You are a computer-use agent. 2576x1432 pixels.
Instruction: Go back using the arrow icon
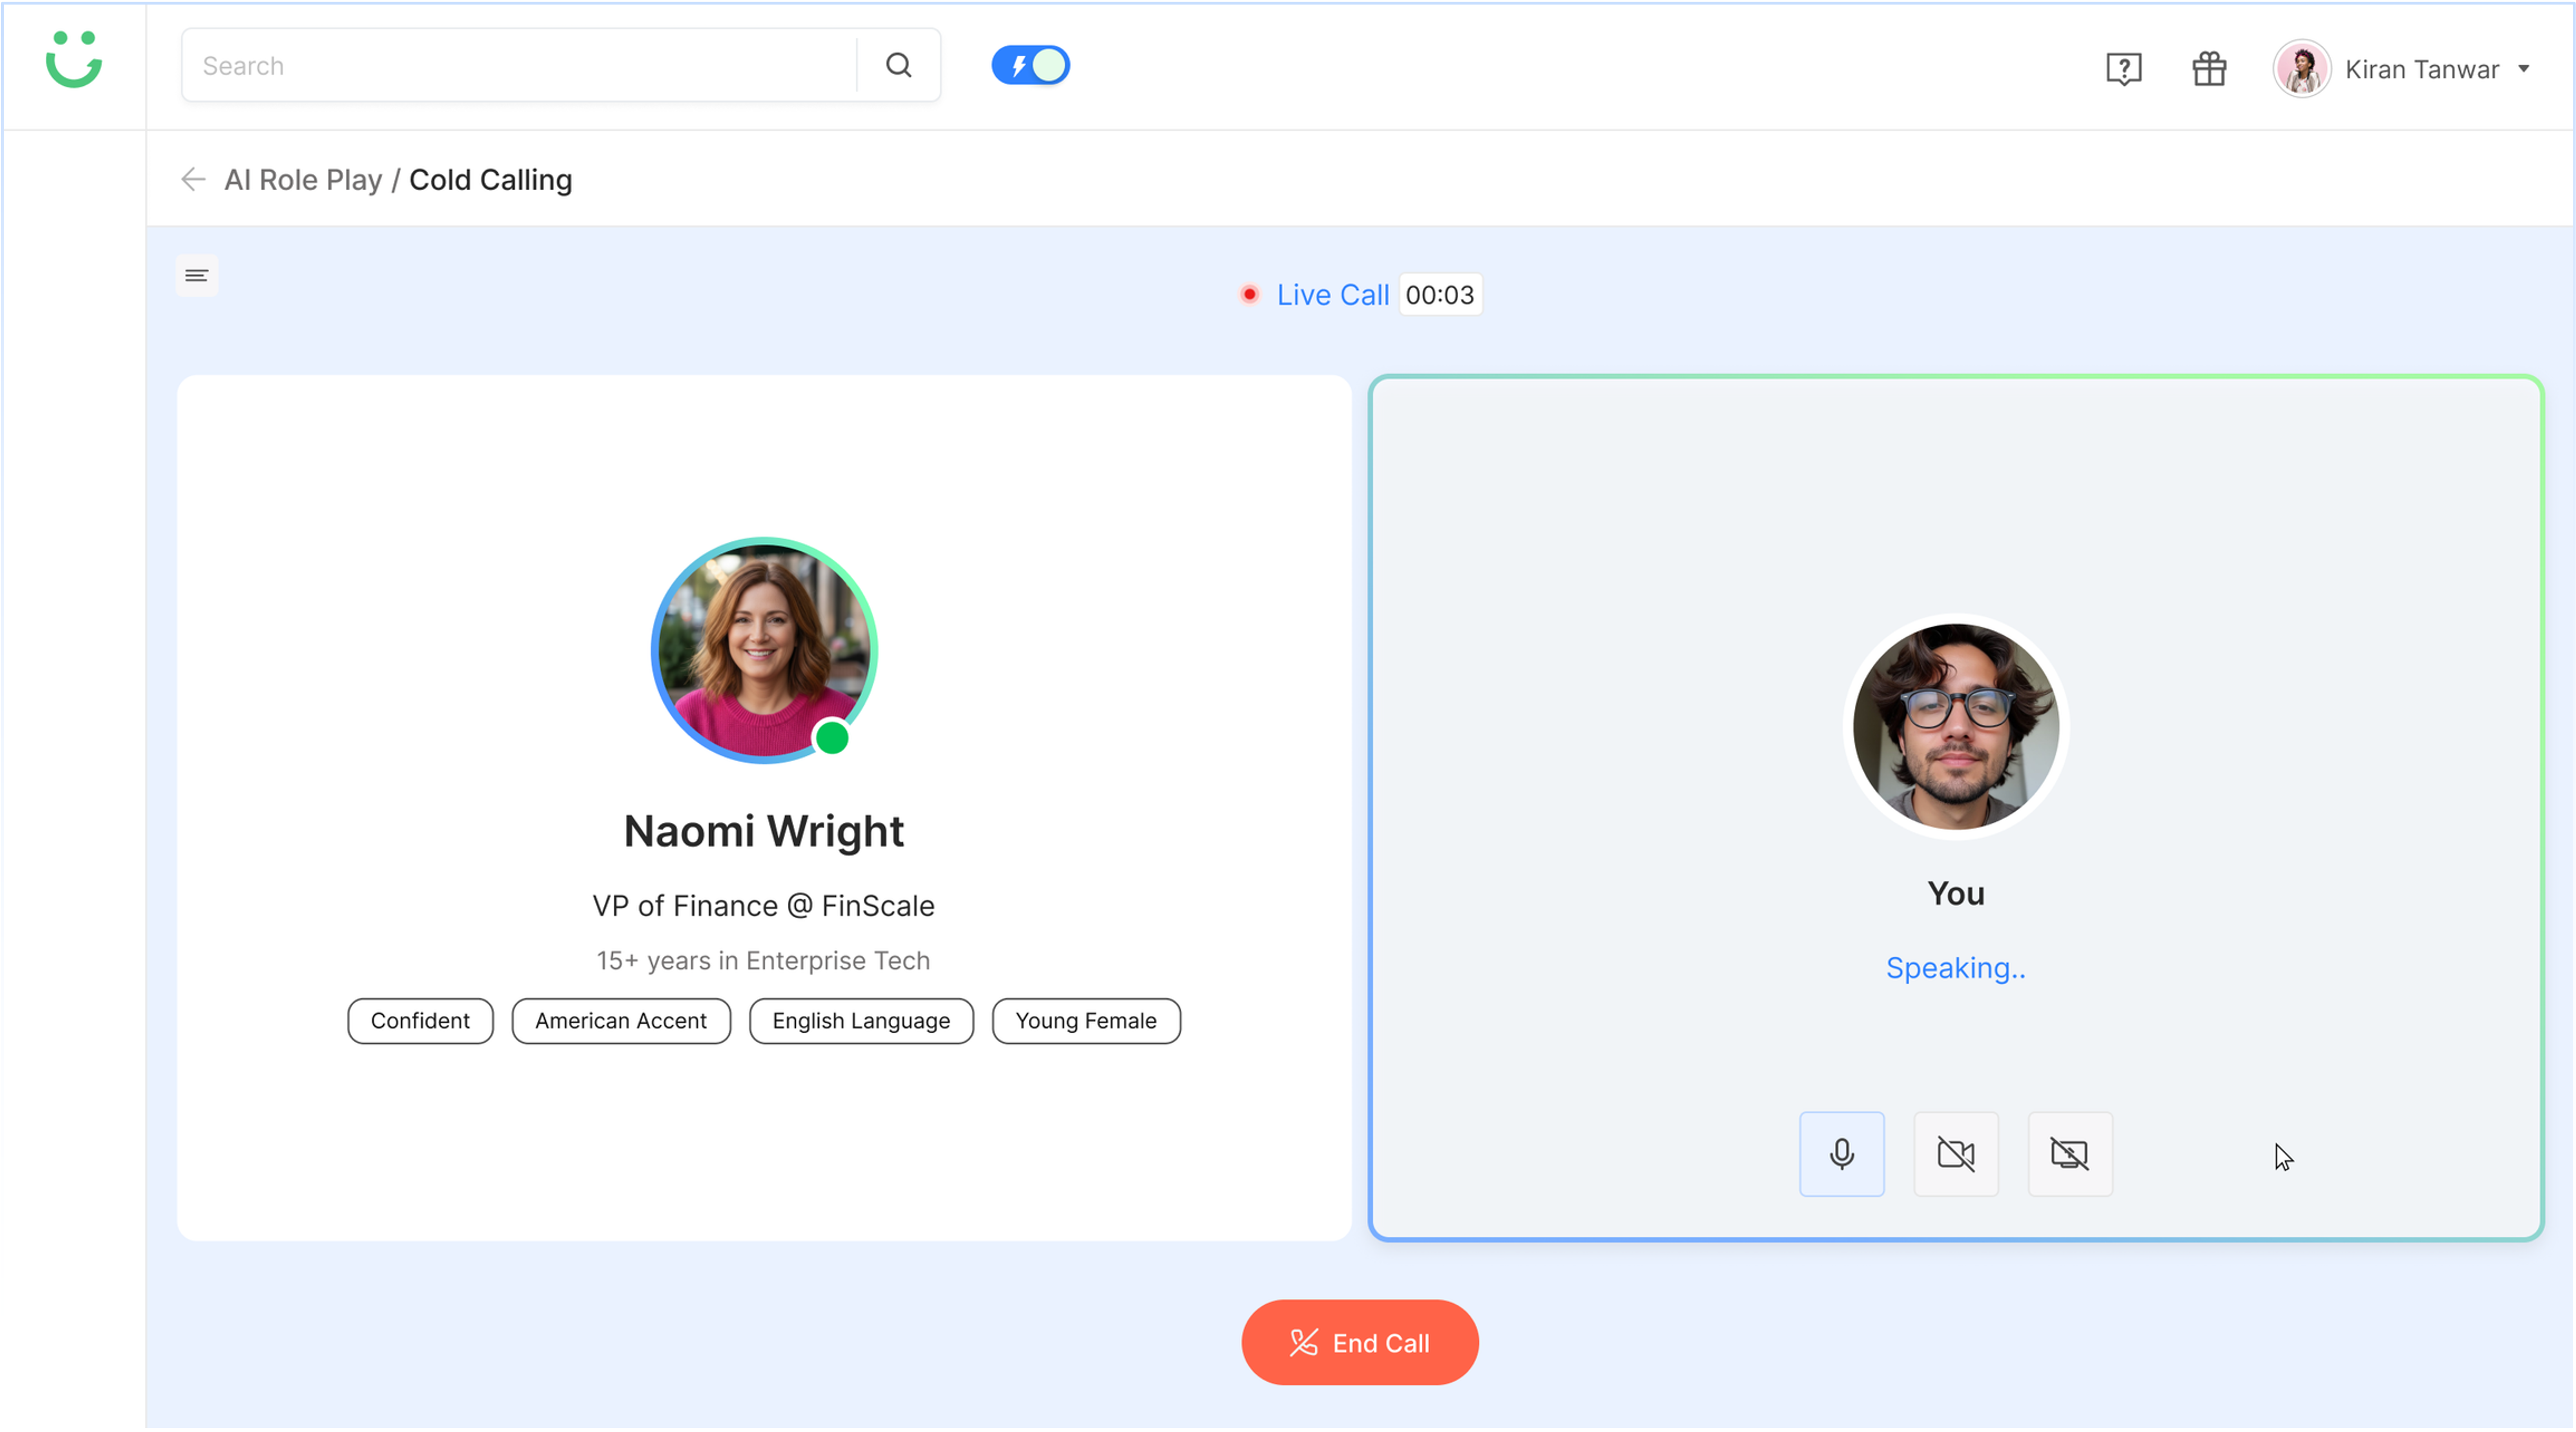pos(193,180)
